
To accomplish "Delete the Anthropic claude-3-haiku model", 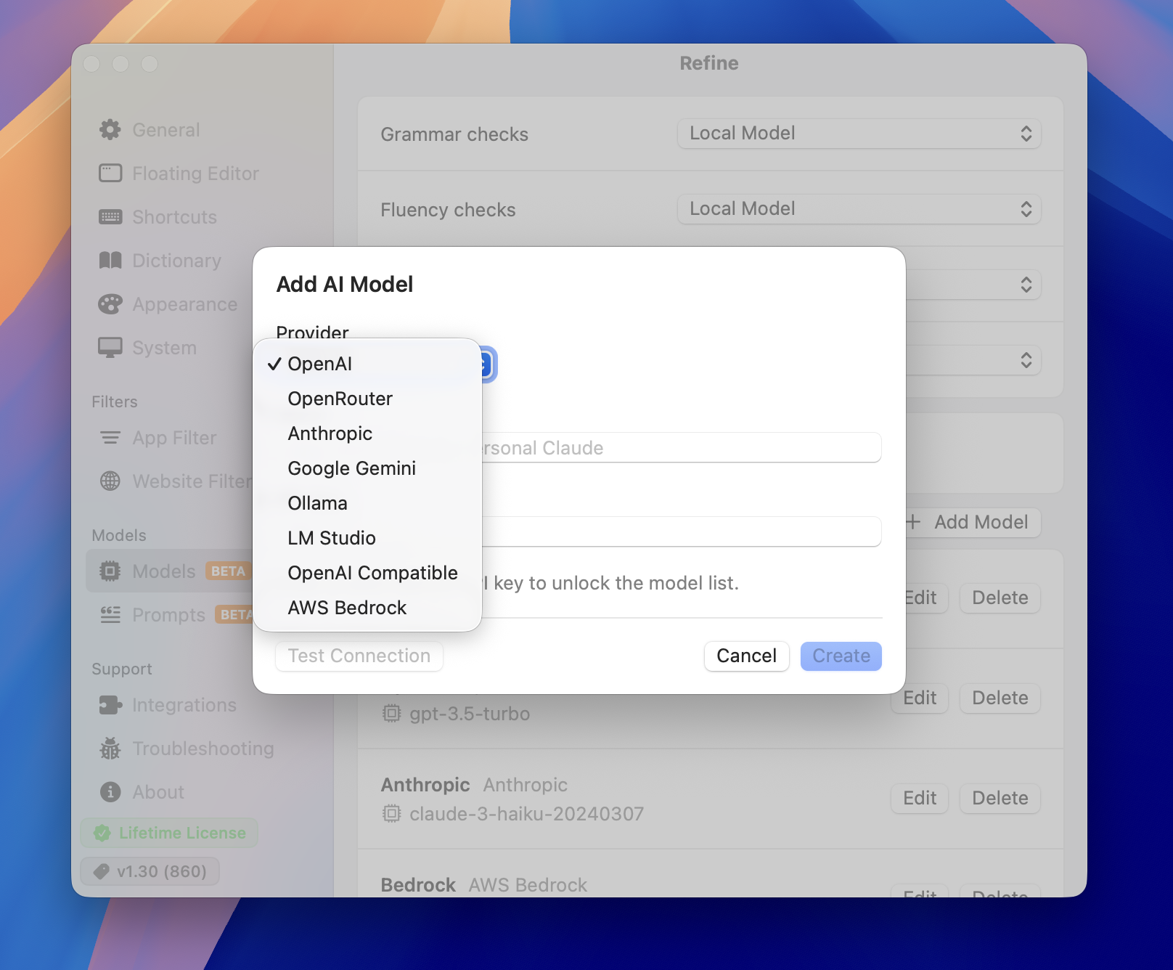I will [x=1000, y=799].
